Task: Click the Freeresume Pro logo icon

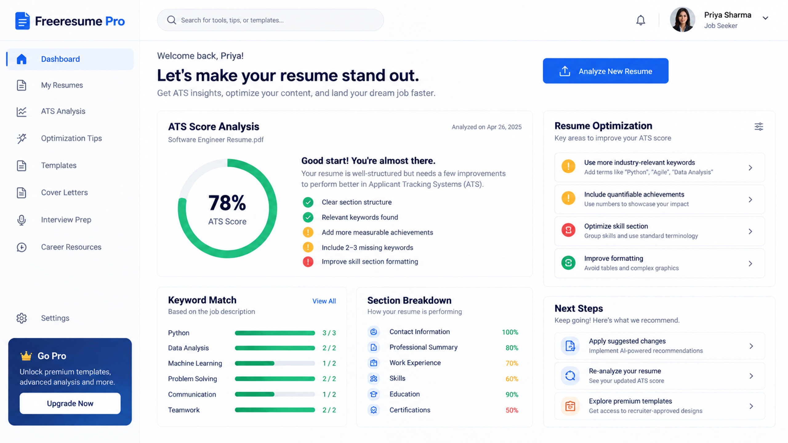Action: [22, 21]
